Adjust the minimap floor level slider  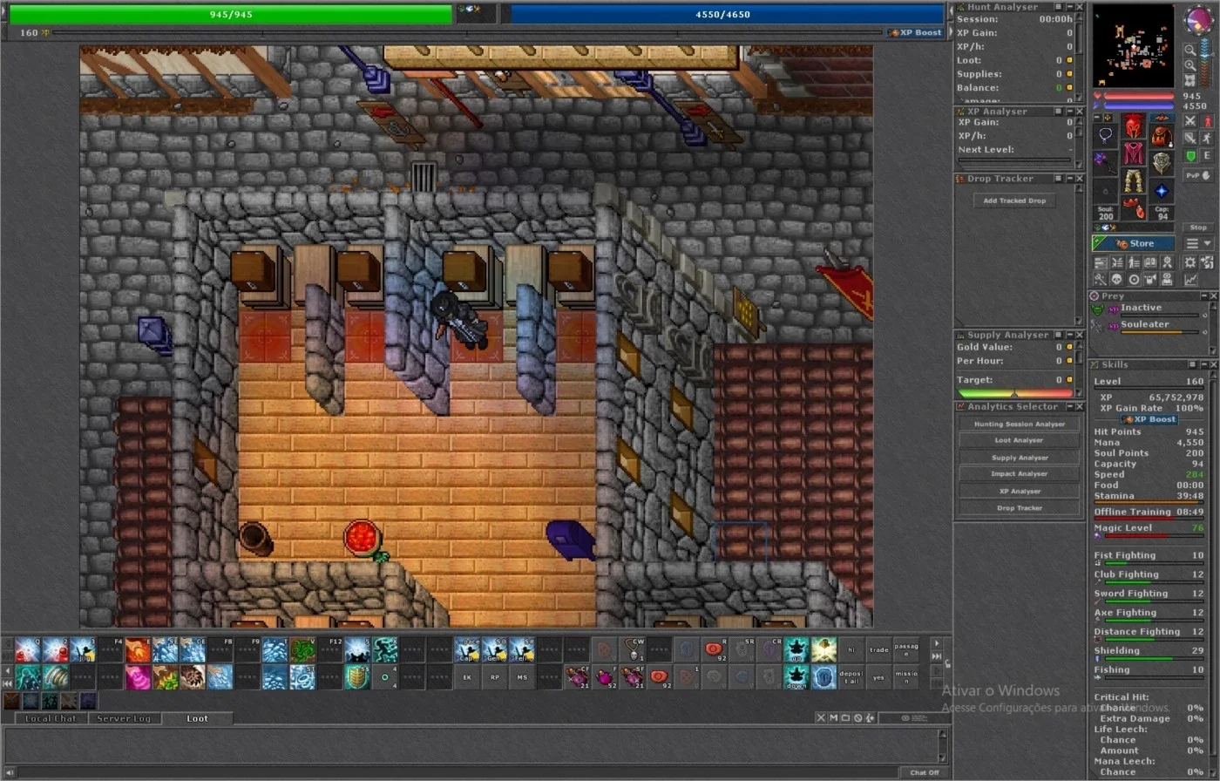click(x=1204, y=63)
